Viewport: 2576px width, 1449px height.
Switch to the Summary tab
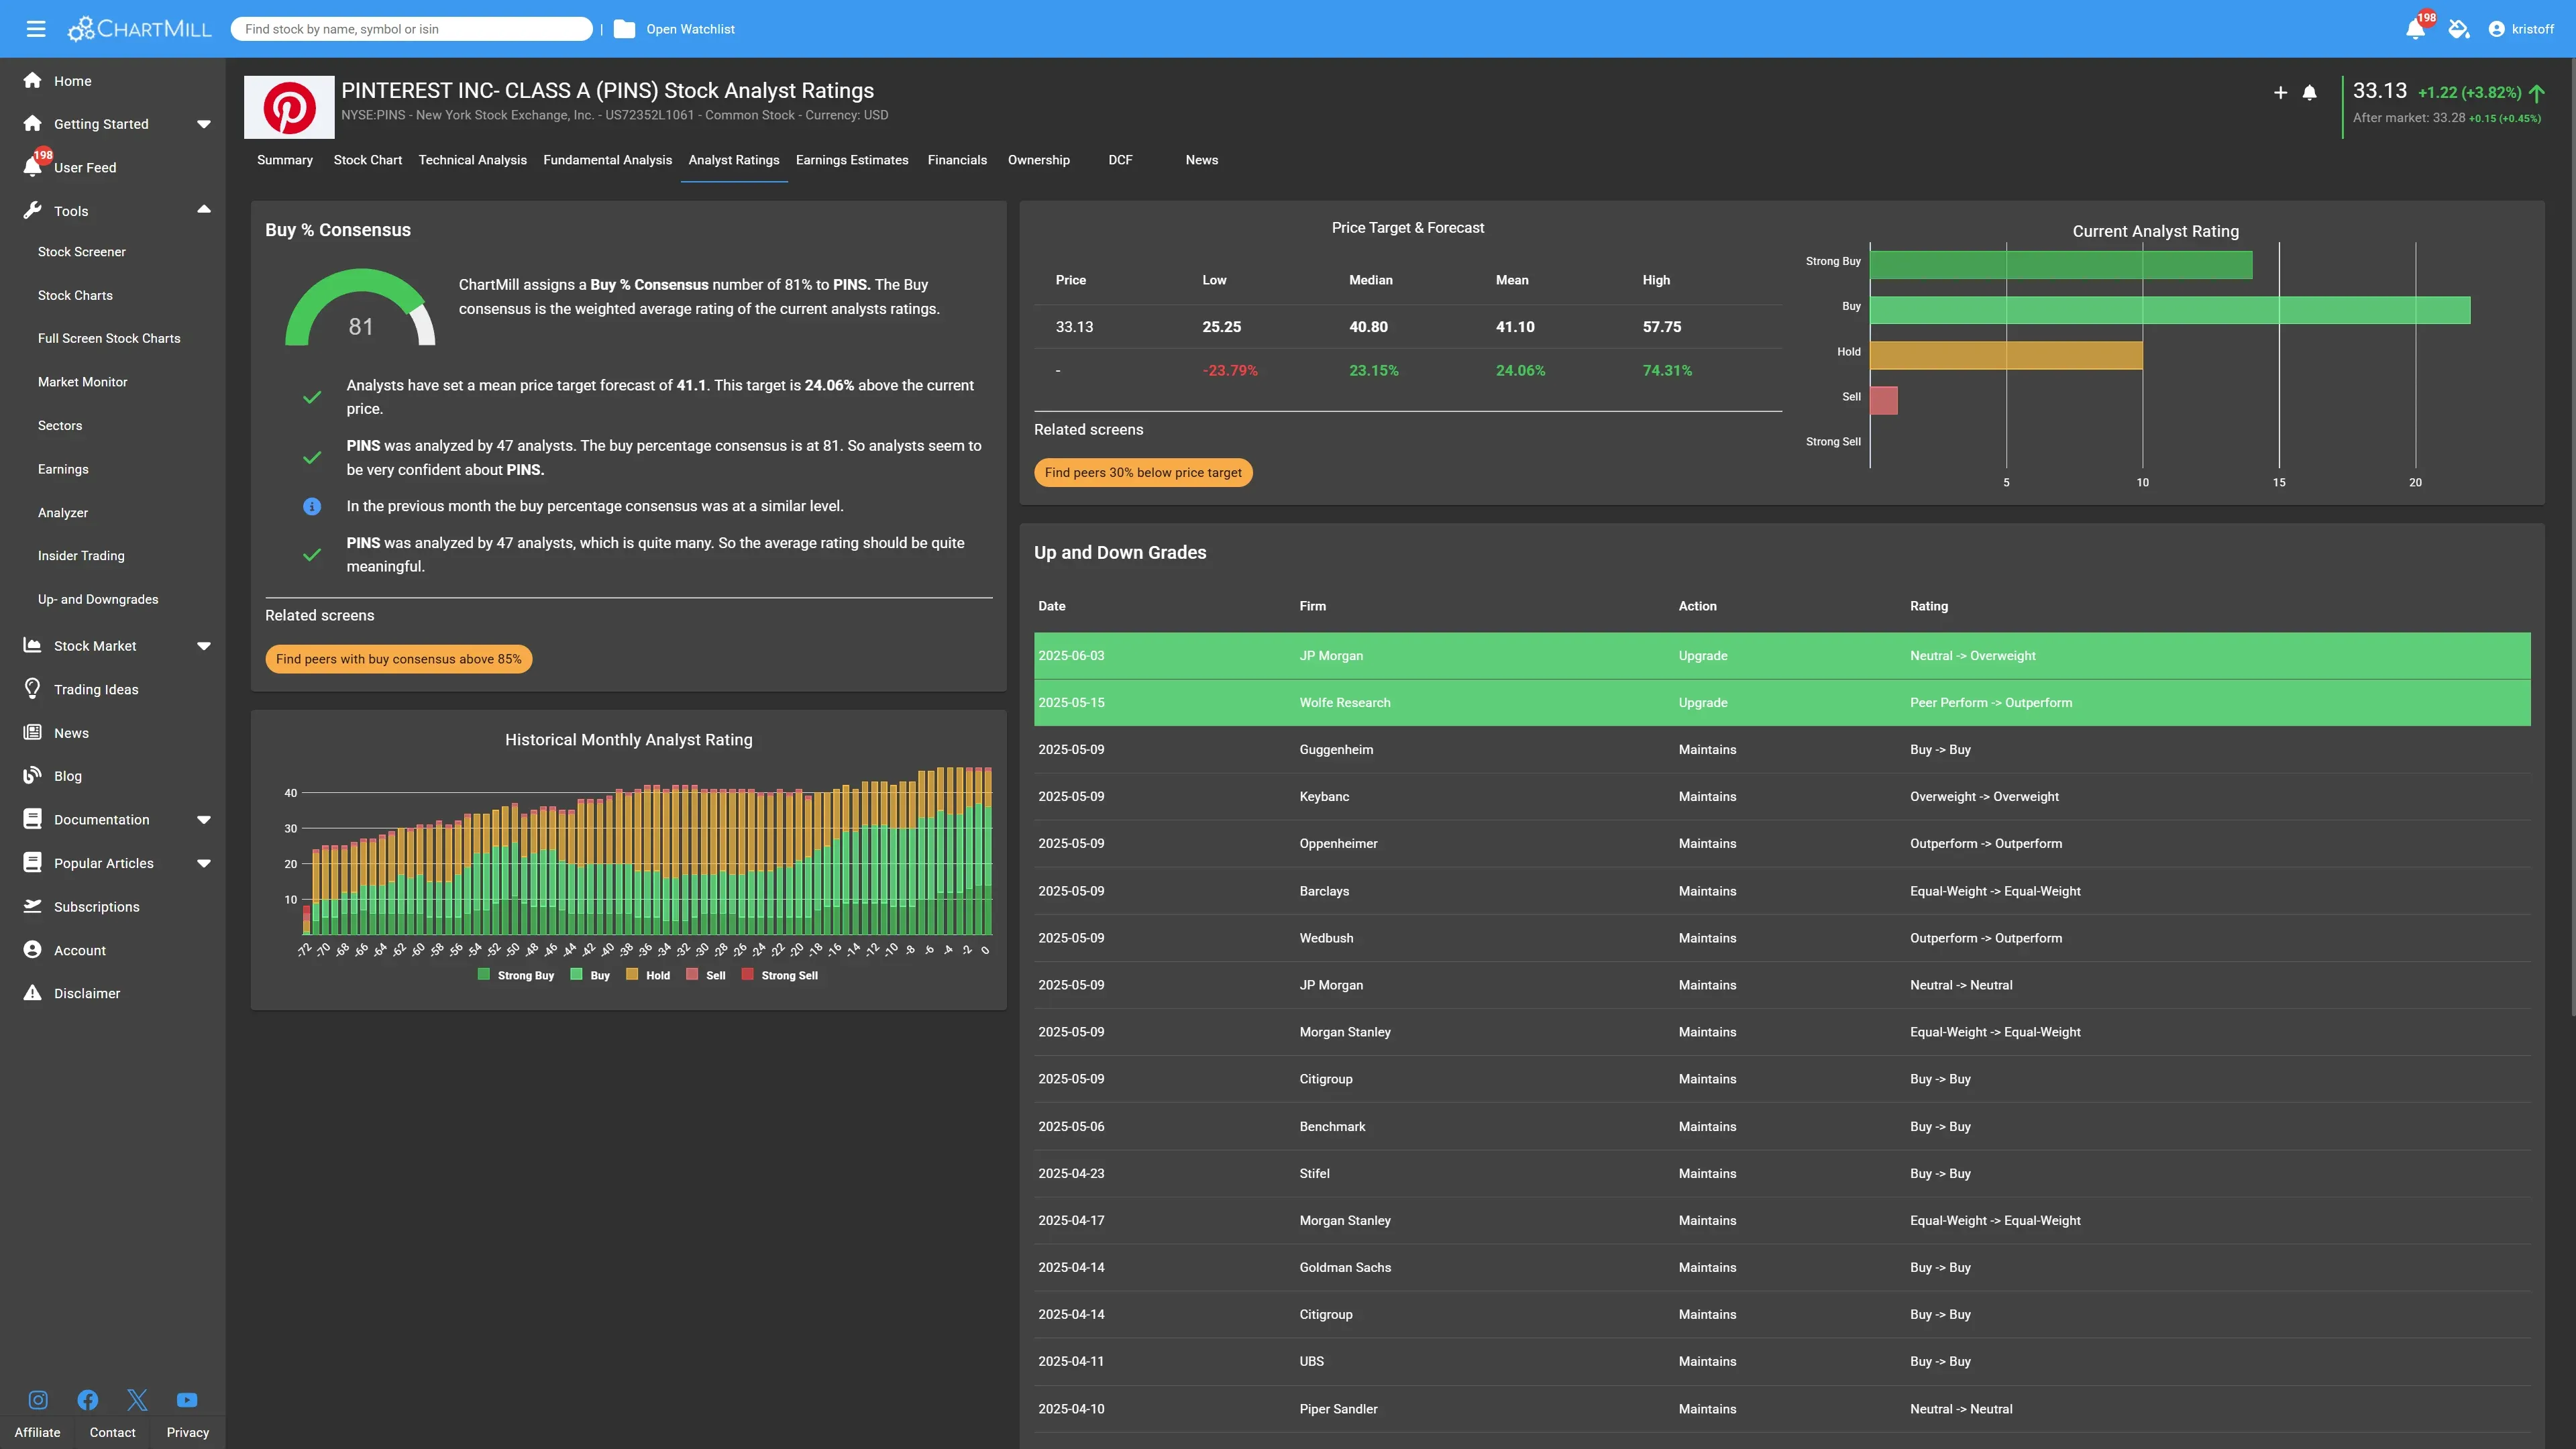point(285,160)
